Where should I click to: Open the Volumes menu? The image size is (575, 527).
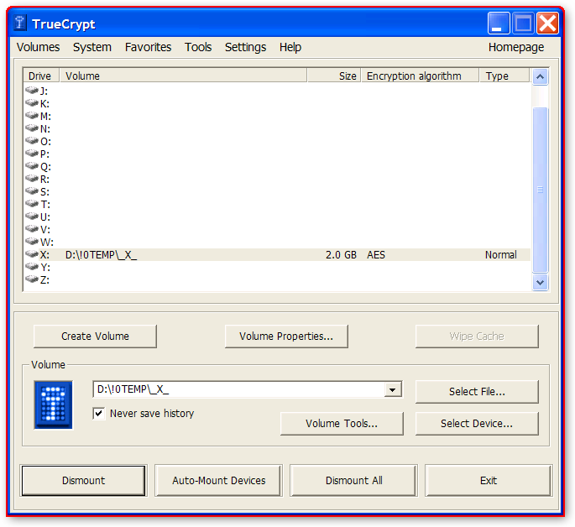point(38,47)
